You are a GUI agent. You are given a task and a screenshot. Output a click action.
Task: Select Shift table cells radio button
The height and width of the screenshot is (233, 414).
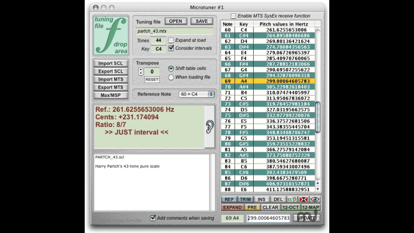tap(171, 68)
